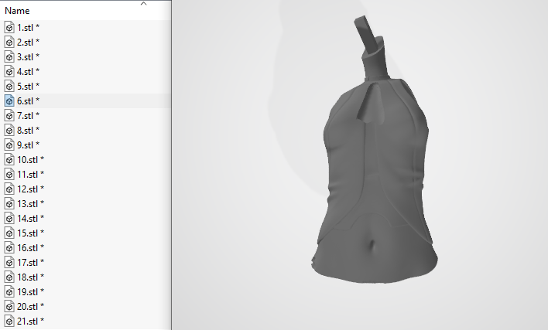This screenshot has height=330, width=548.
Task: Click the file name '6.stl *'
Action: (x=29, y=100)
